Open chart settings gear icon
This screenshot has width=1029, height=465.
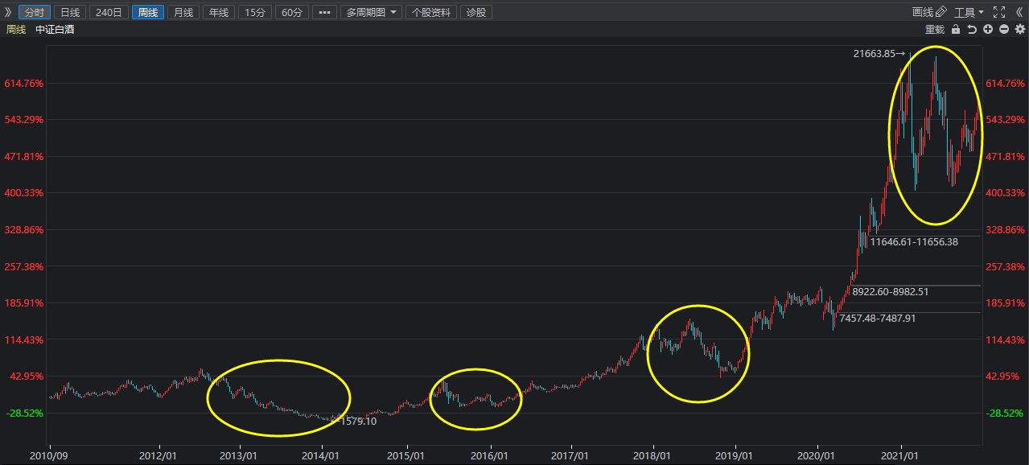pos(1020,29)
